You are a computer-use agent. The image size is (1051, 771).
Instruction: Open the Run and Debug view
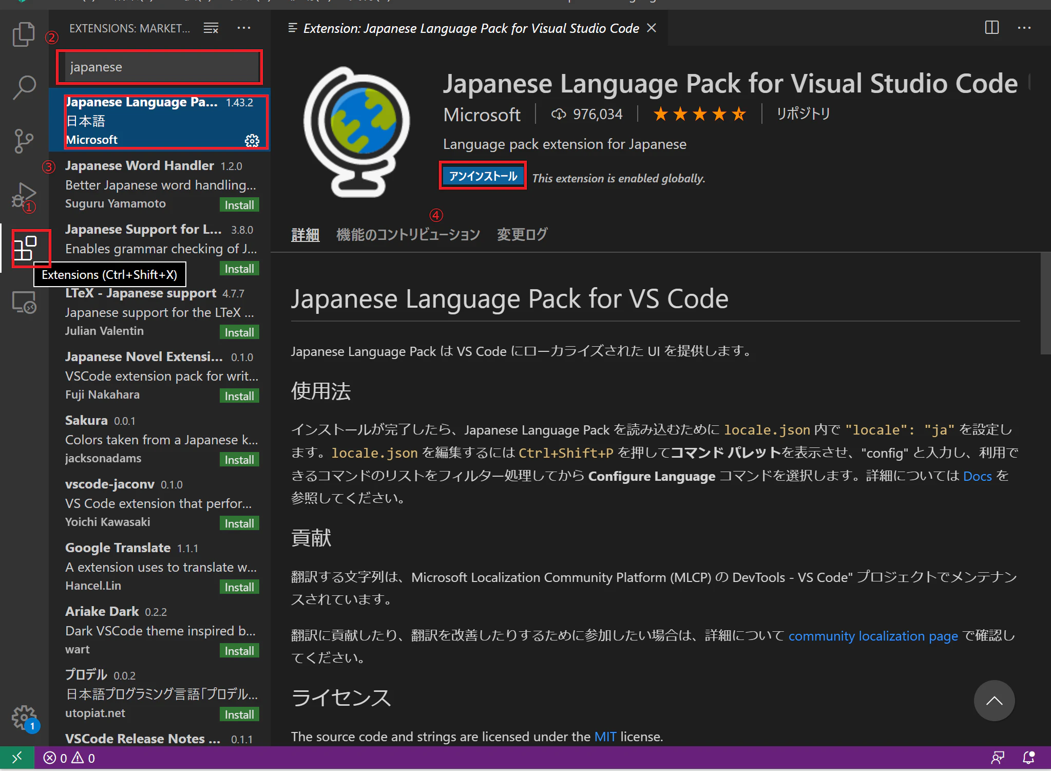point(24,196)
